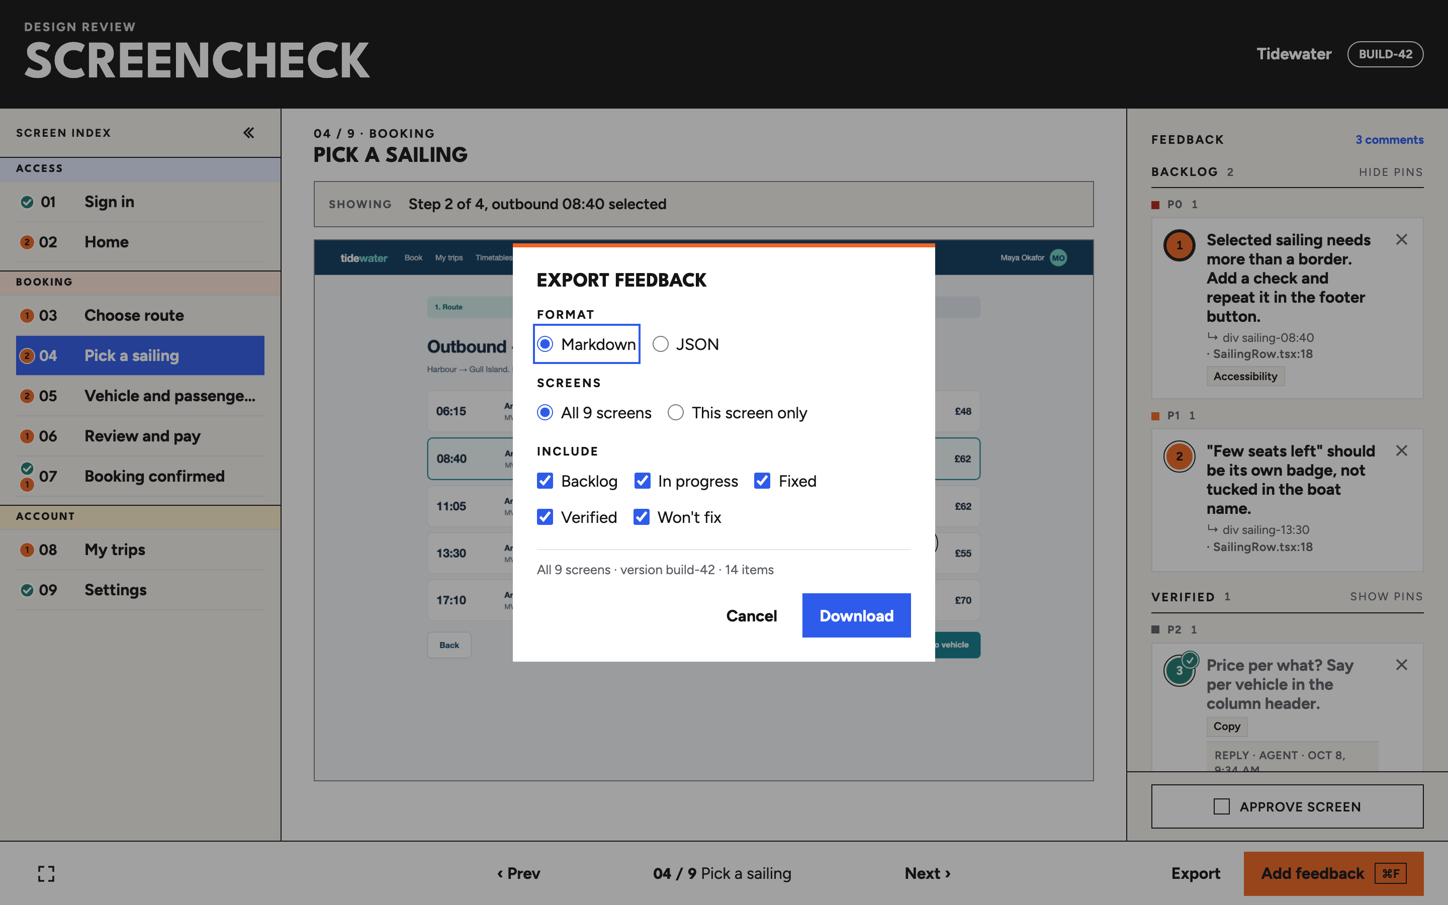Hide pins for the Backlog section

(1391, 172)
